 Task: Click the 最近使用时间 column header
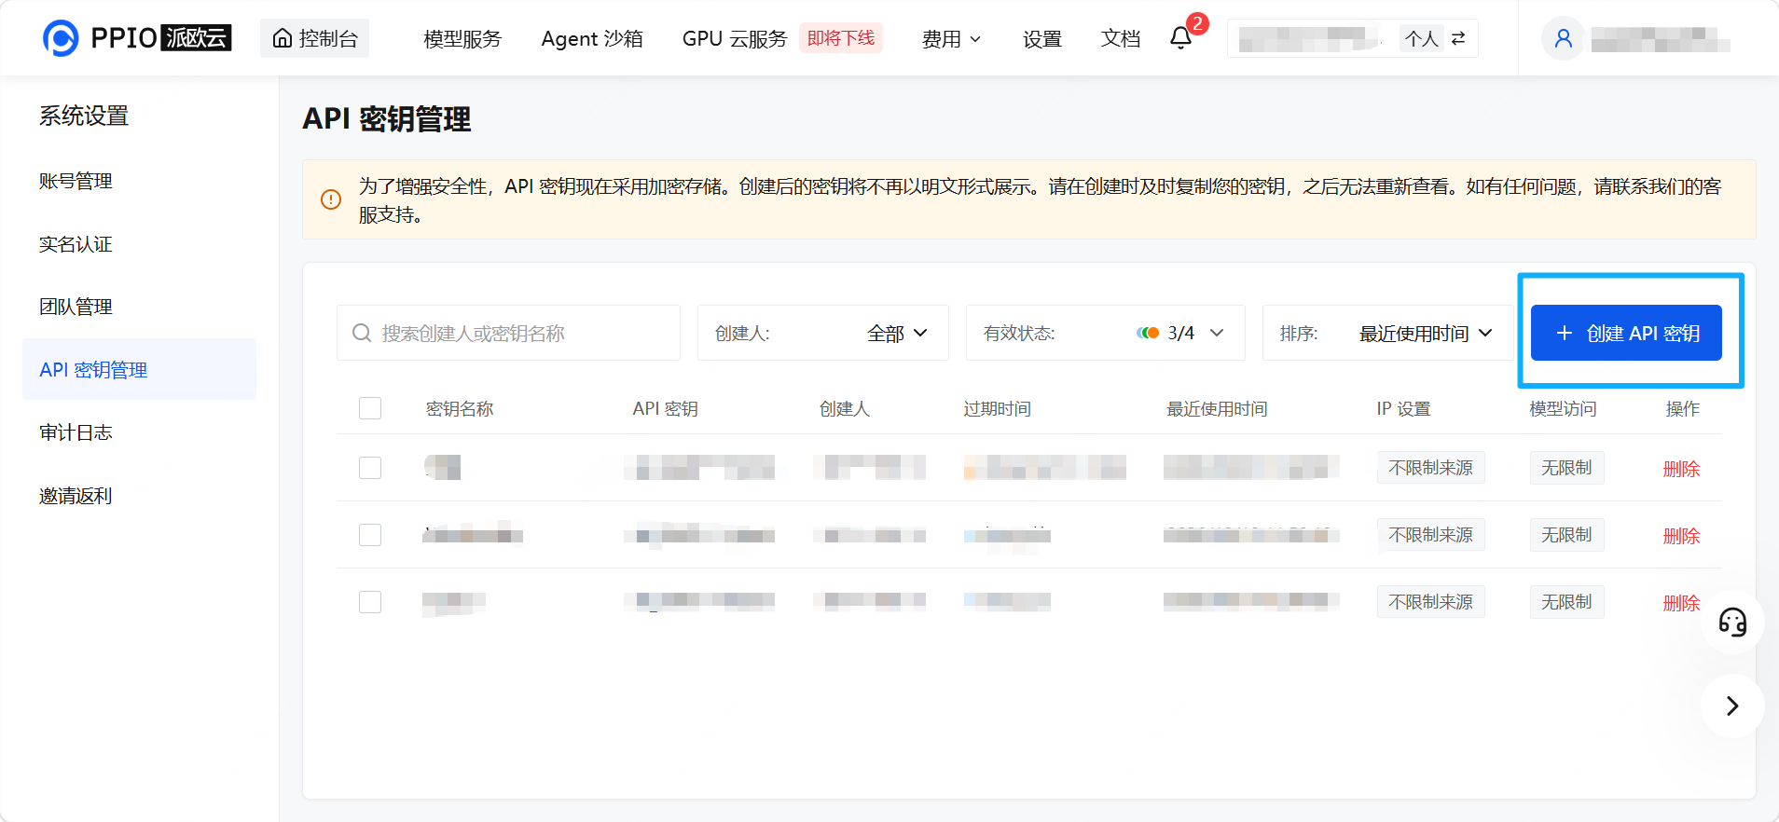pos(1217,408)
